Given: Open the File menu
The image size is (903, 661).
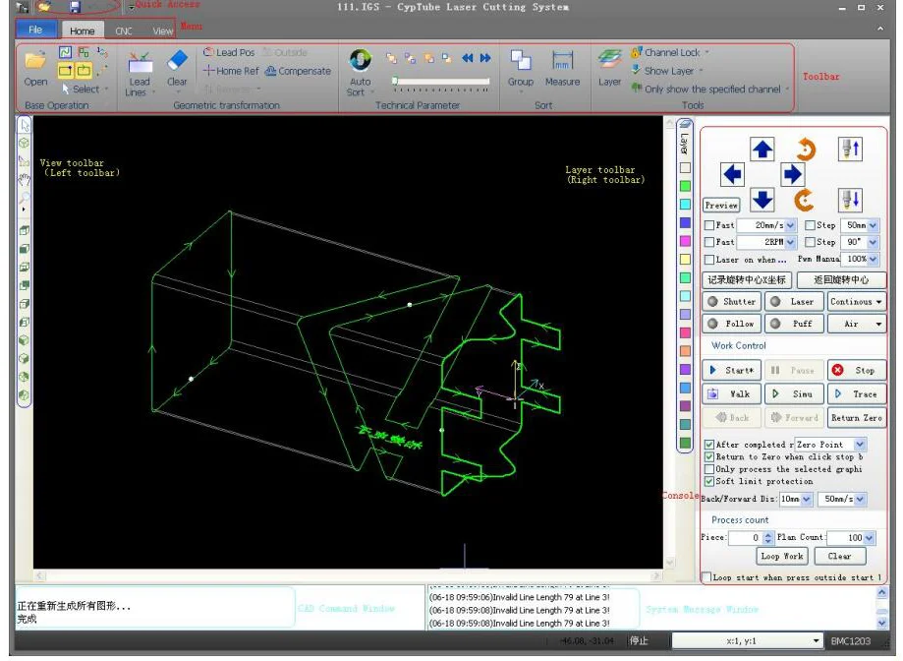Looking at the screenshot, I should [35, 30].
